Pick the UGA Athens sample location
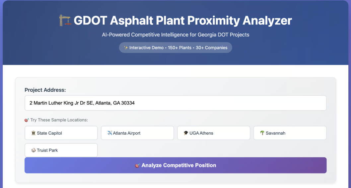The height and width of the screenshot is (188, 351). [214, 133]
